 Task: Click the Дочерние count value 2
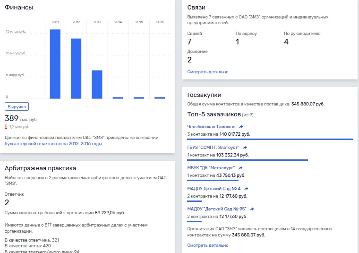point(189,60)
